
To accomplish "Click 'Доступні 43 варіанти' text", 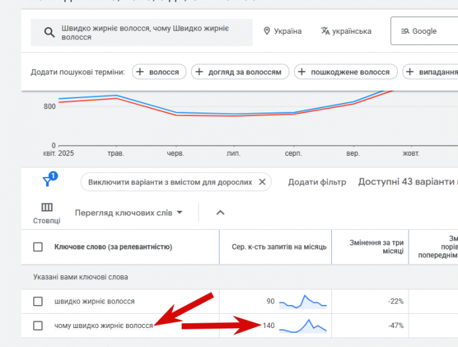I will (407, 182).
